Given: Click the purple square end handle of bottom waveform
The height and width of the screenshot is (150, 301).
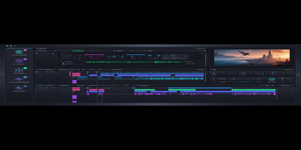Looking at the screenshot, I should 275,94.
